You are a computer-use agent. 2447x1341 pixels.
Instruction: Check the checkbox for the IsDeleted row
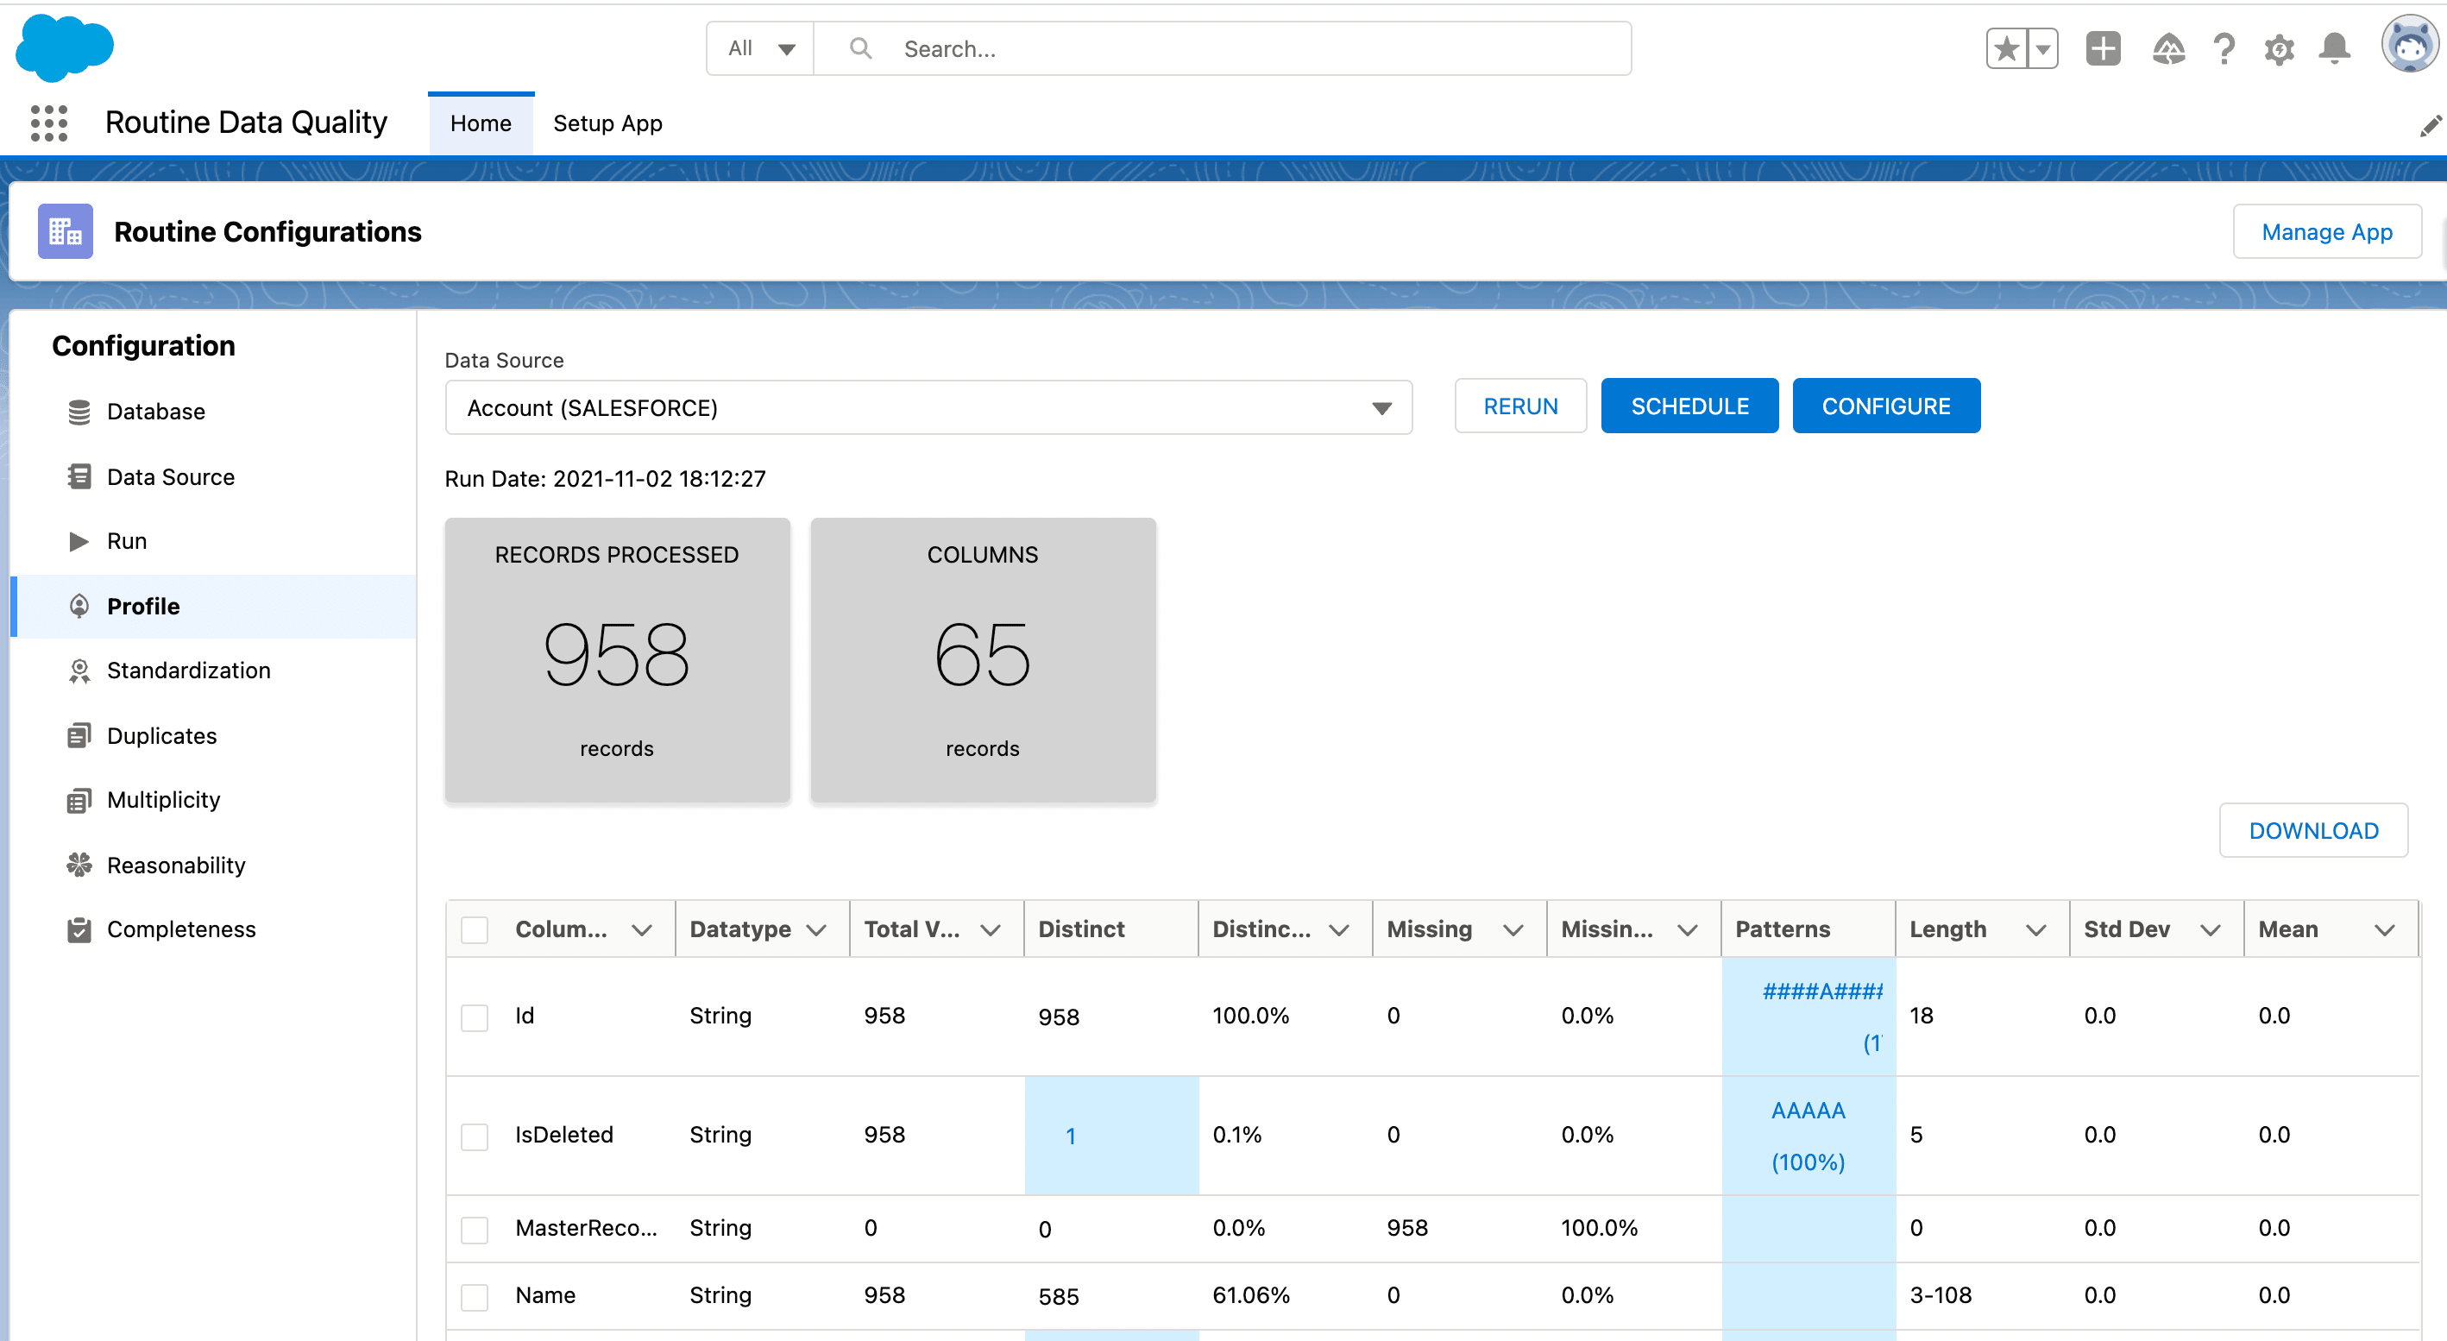474,1135
